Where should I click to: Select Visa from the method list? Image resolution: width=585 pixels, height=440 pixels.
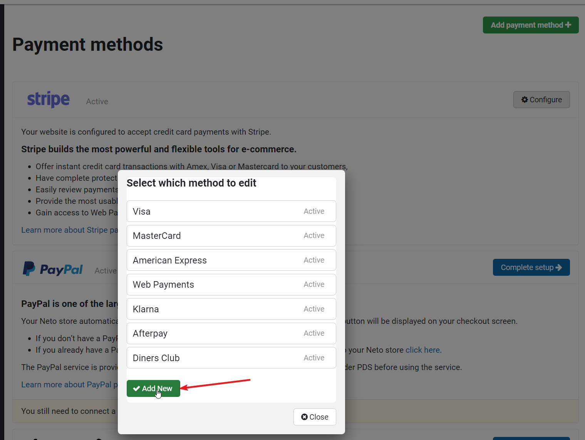pos(231,211)
